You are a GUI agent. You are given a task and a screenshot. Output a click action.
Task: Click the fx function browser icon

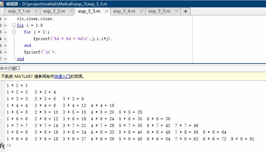[x=2, y=146]
